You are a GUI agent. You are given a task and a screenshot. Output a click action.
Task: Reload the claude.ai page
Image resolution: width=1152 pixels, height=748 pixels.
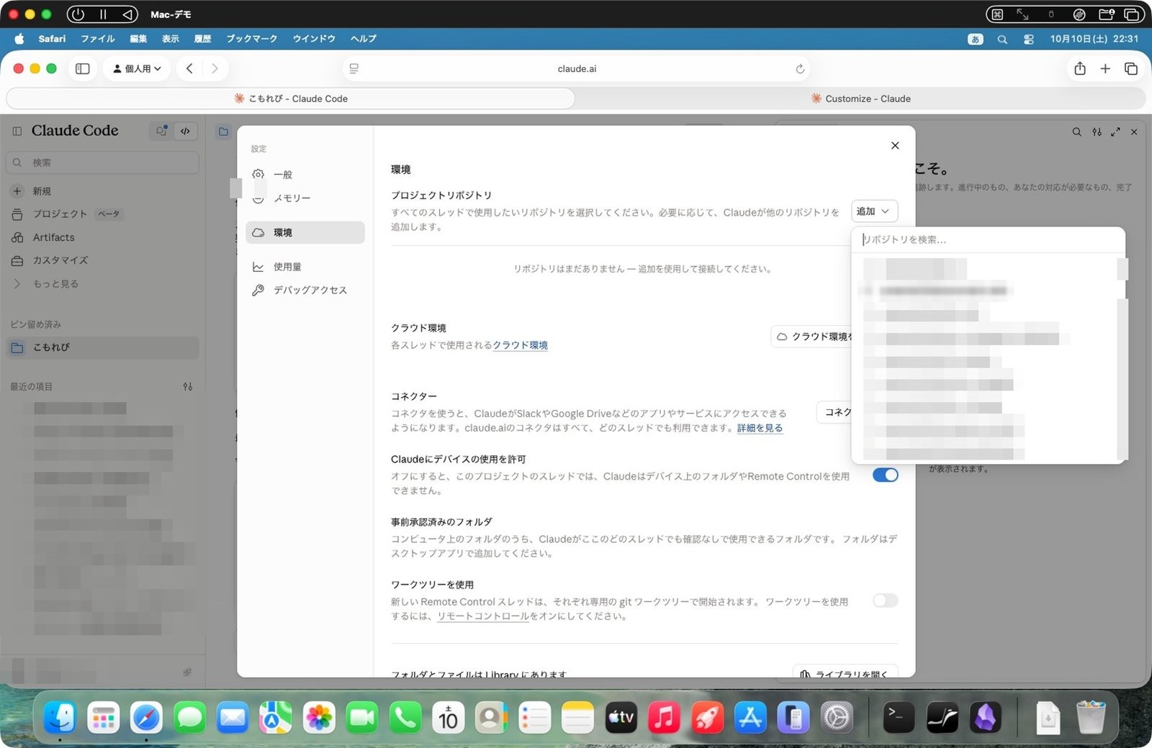click(799, 69)
